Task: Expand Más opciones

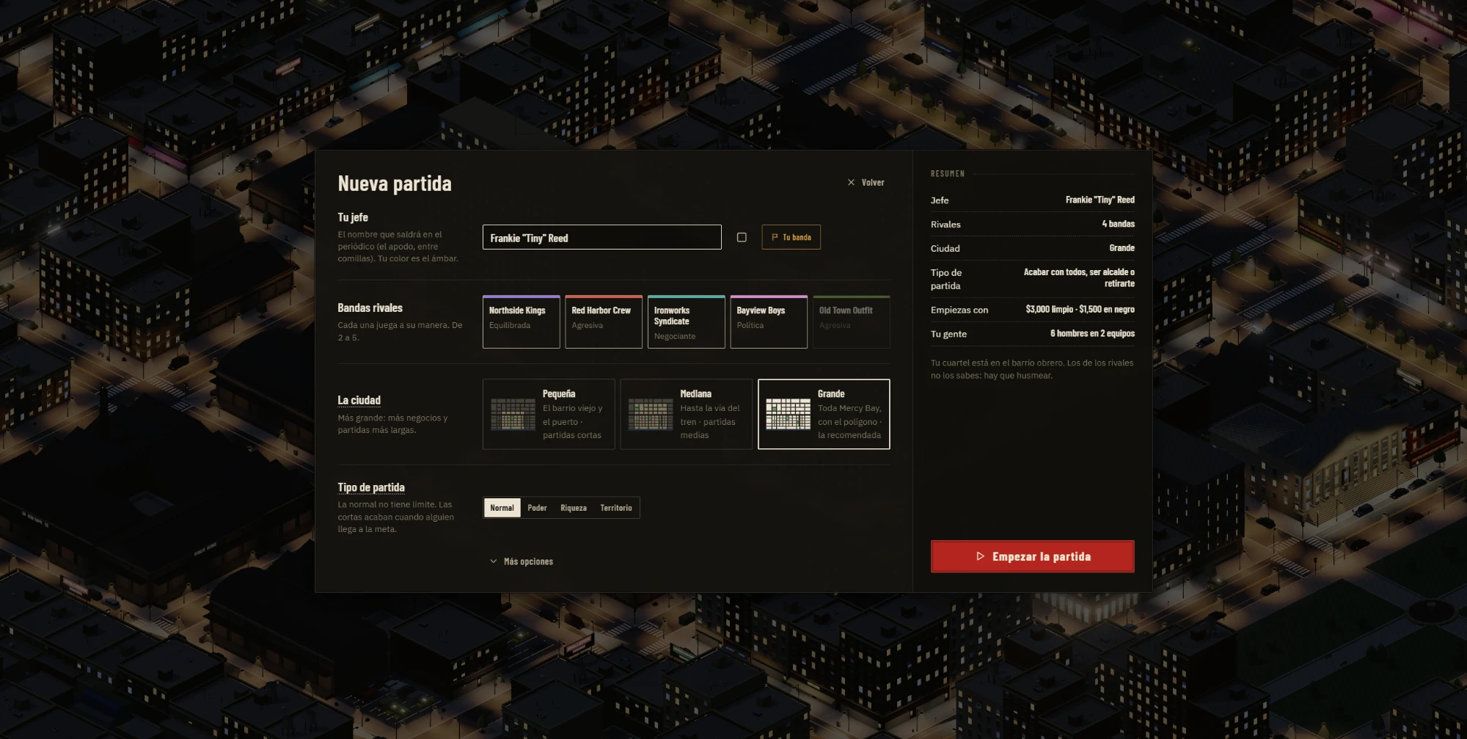Action: pos(522,561)
